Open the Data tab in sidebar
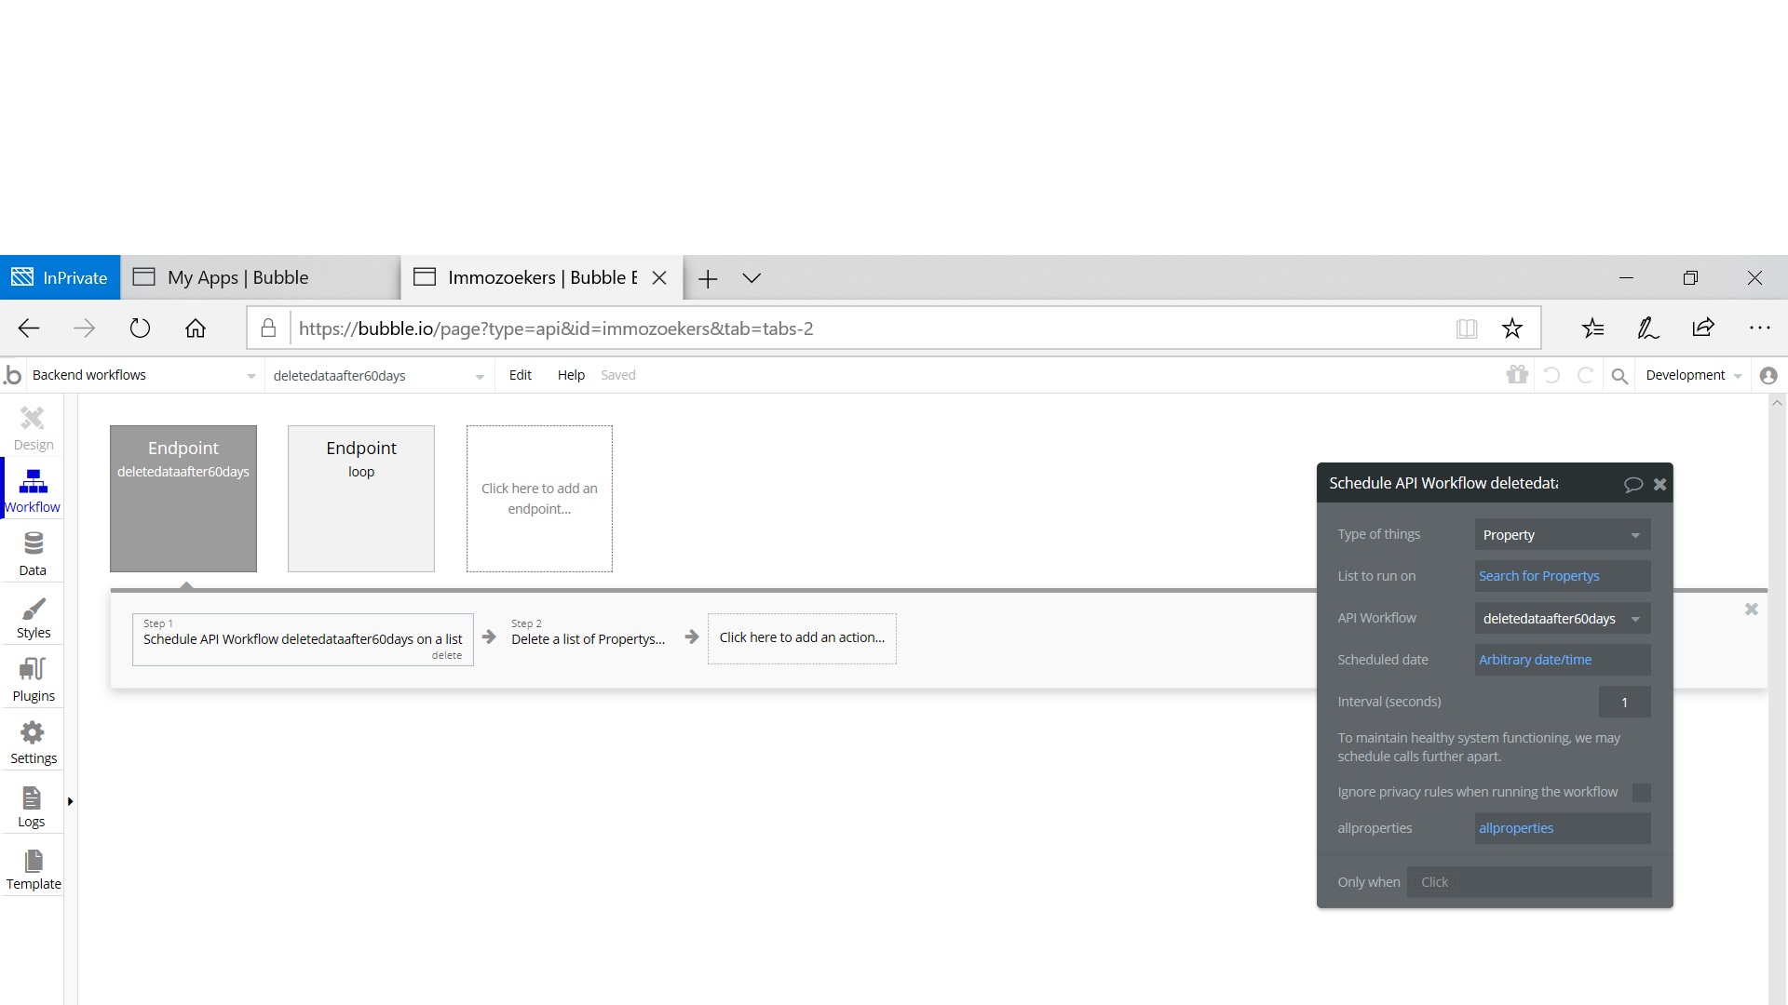The image size is (1788, 1005). (x=33, y=554)
